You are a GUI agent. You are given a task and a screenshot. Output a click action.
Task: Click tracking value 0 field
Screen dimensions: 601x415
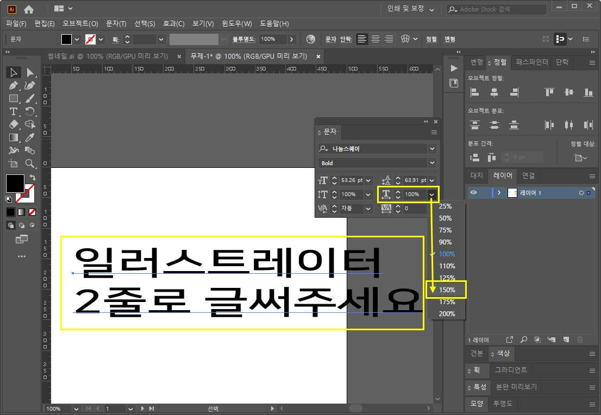(415, 209)
